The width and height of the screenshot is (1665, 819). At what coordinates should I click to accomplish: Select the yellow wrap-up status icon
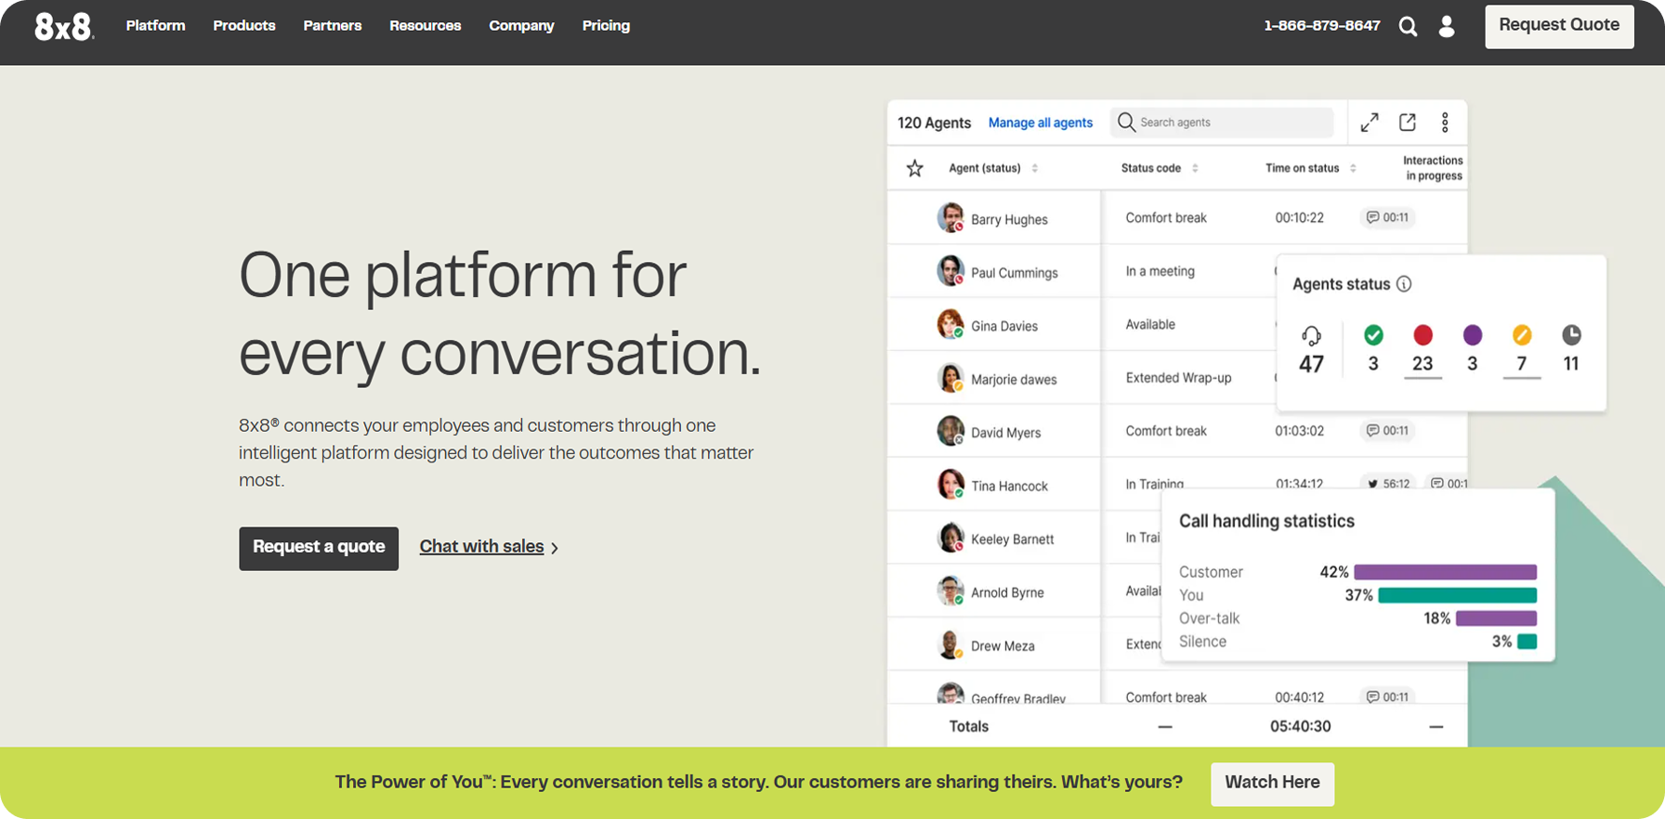coord(1522,334)
